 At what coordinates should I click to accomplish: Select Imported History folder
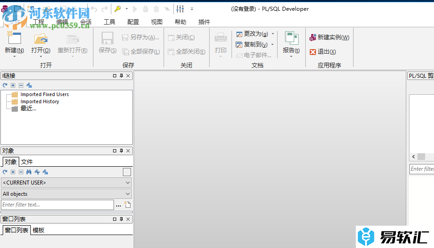click(x=40, y=101)
